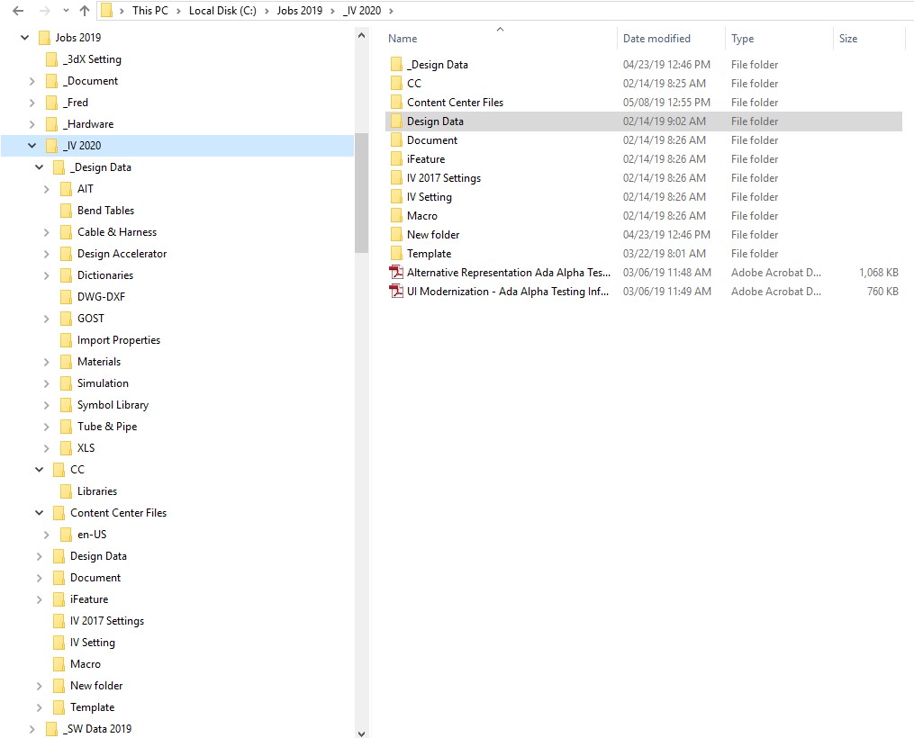Collapse the _IV 2020 folder in the tree

tap(32, 145)
